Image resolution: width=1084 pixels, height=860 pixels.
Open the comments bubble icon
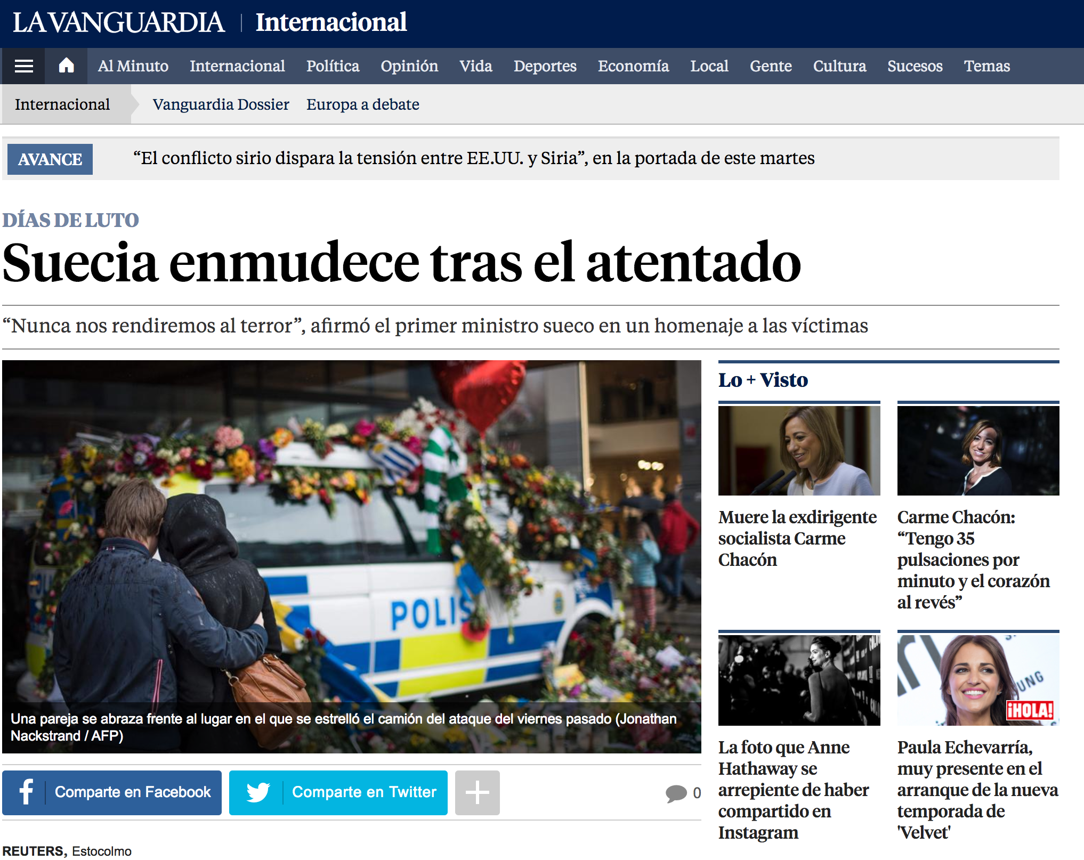point(676,793)
